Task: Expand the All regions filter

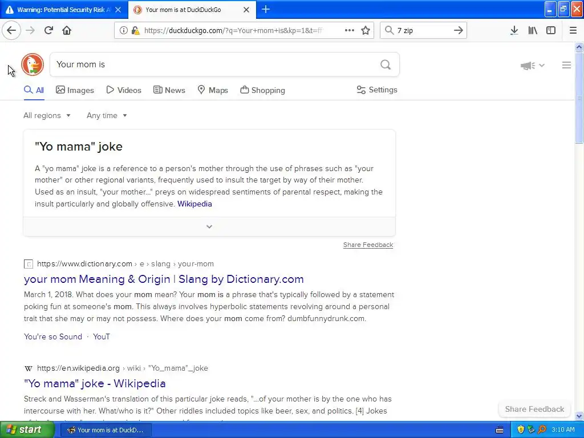Action: click(47, 115)
